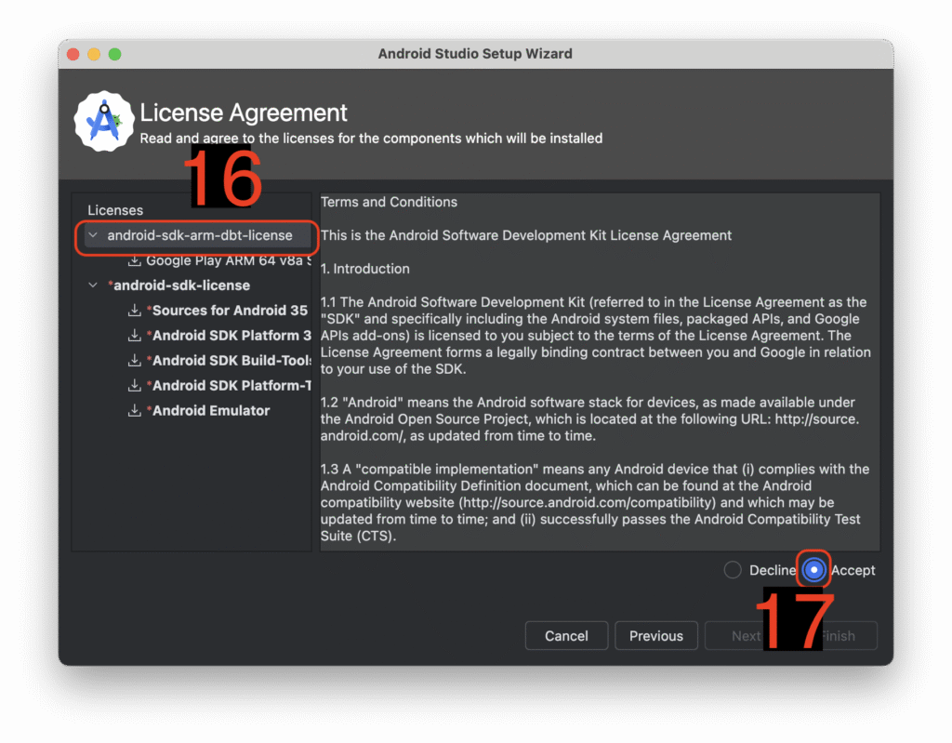Select Android SDK Platform-T item
Screen dimensions: 952x743
coord(229,385)
